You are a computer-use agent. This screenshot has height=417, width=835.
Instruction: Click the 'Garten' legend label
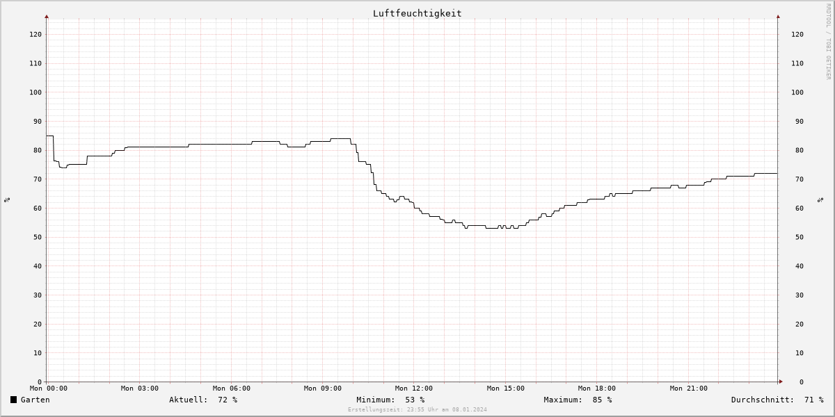(35, 400)
